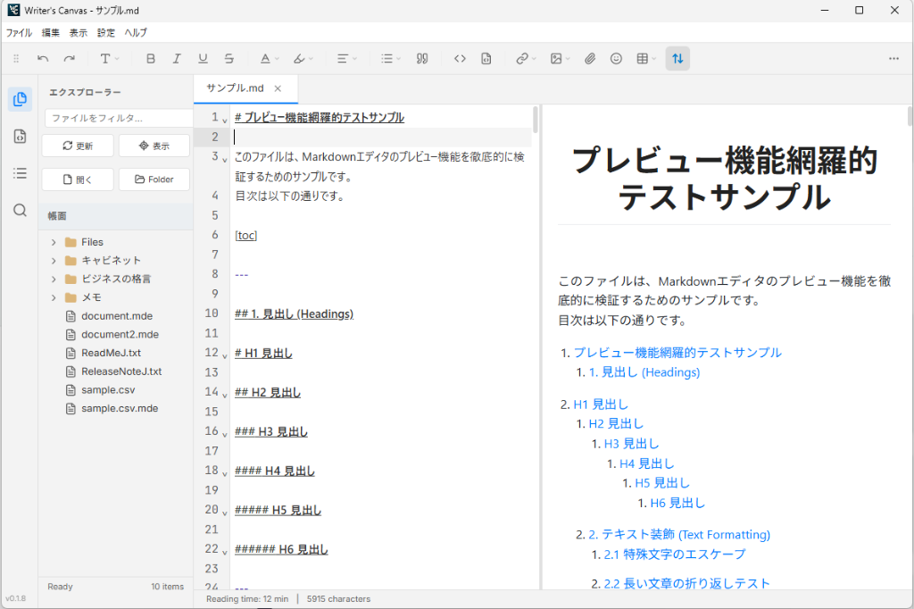Open the ヘルプ menu
914x609 pixels.
pos(136,33)
